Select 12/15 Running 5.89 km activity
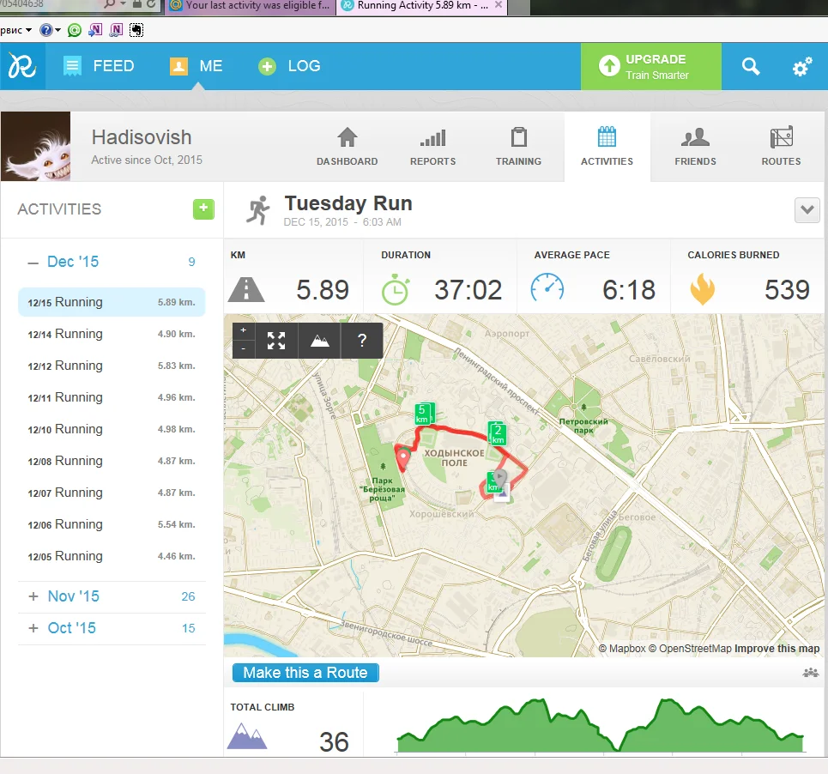828x774 pixels. coord(112,302)
